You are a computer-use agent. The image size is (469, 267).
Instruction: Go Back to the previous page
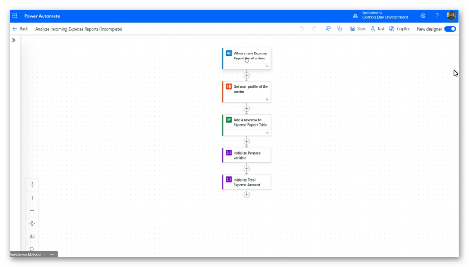pos(20,29)
